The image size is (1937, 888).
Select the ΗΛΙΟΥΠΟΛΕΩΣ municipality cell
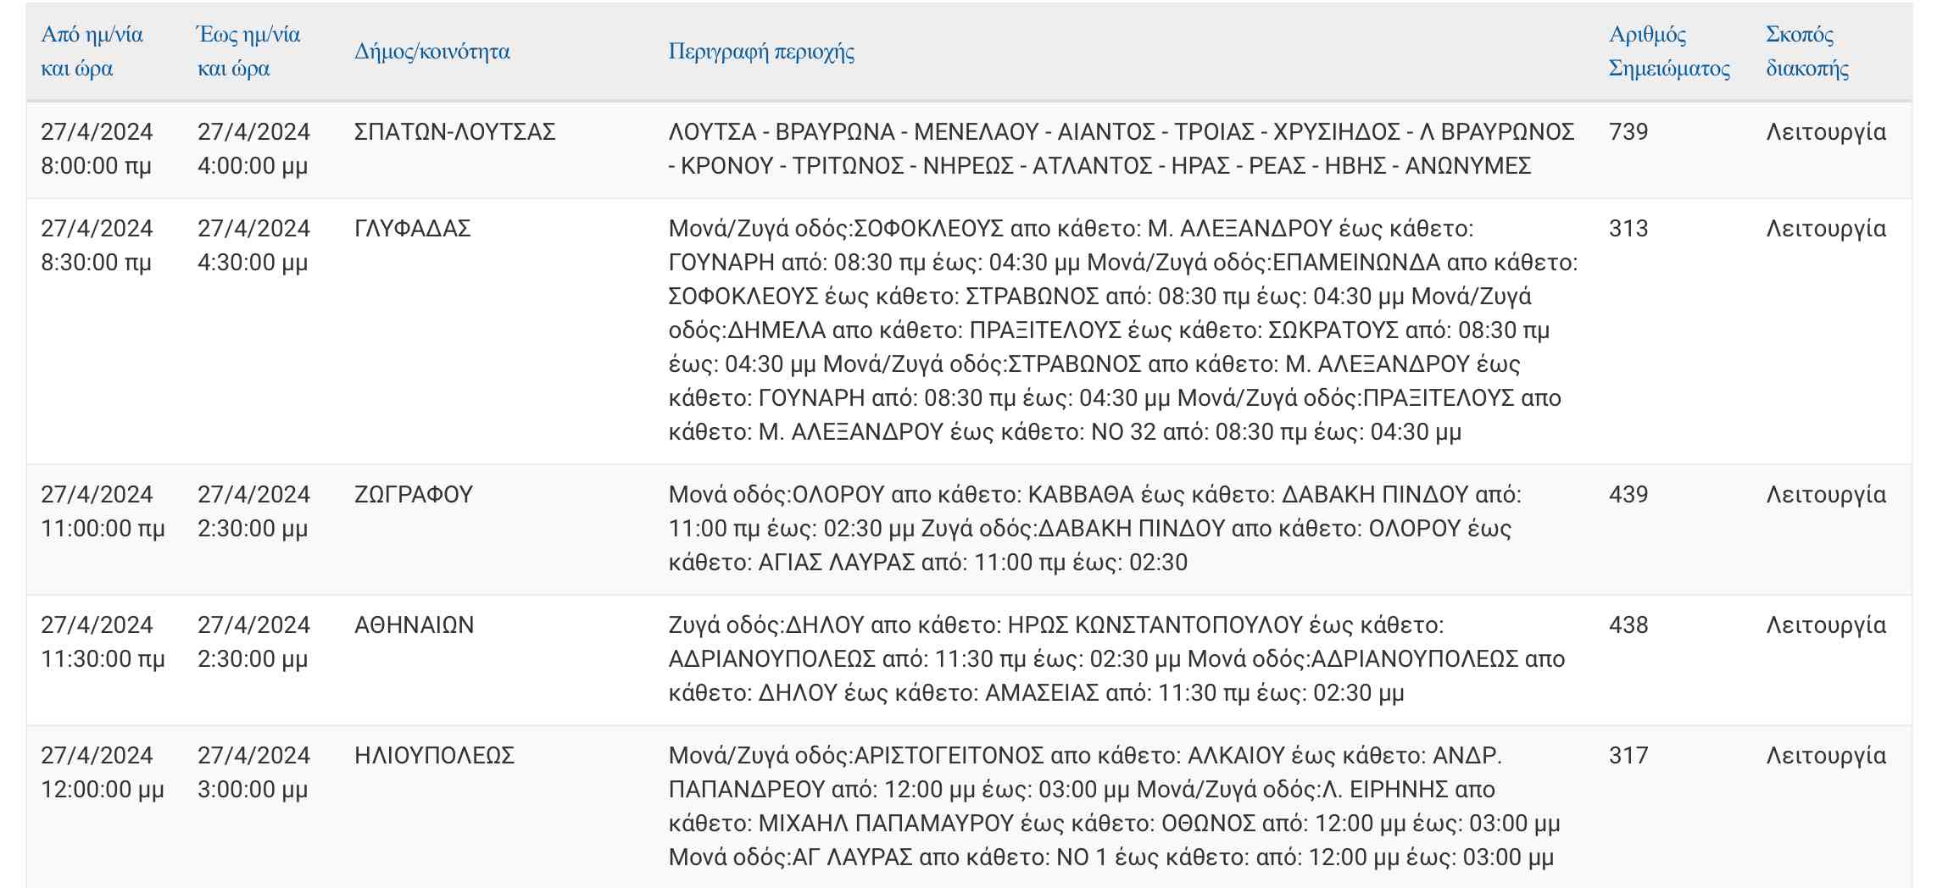[x=434, y=756]
